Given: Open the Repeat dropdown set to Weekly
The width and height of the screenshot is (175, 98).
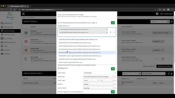Looking at the screenshot, I should point(98,84).
